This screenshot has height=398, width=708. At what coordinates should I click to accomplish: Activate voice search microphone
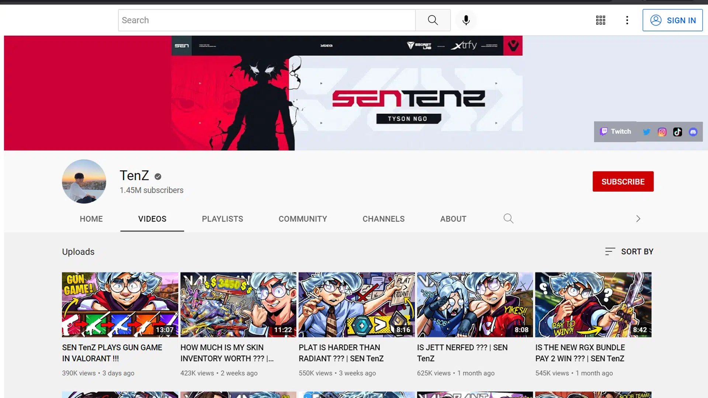coord(466,20)
